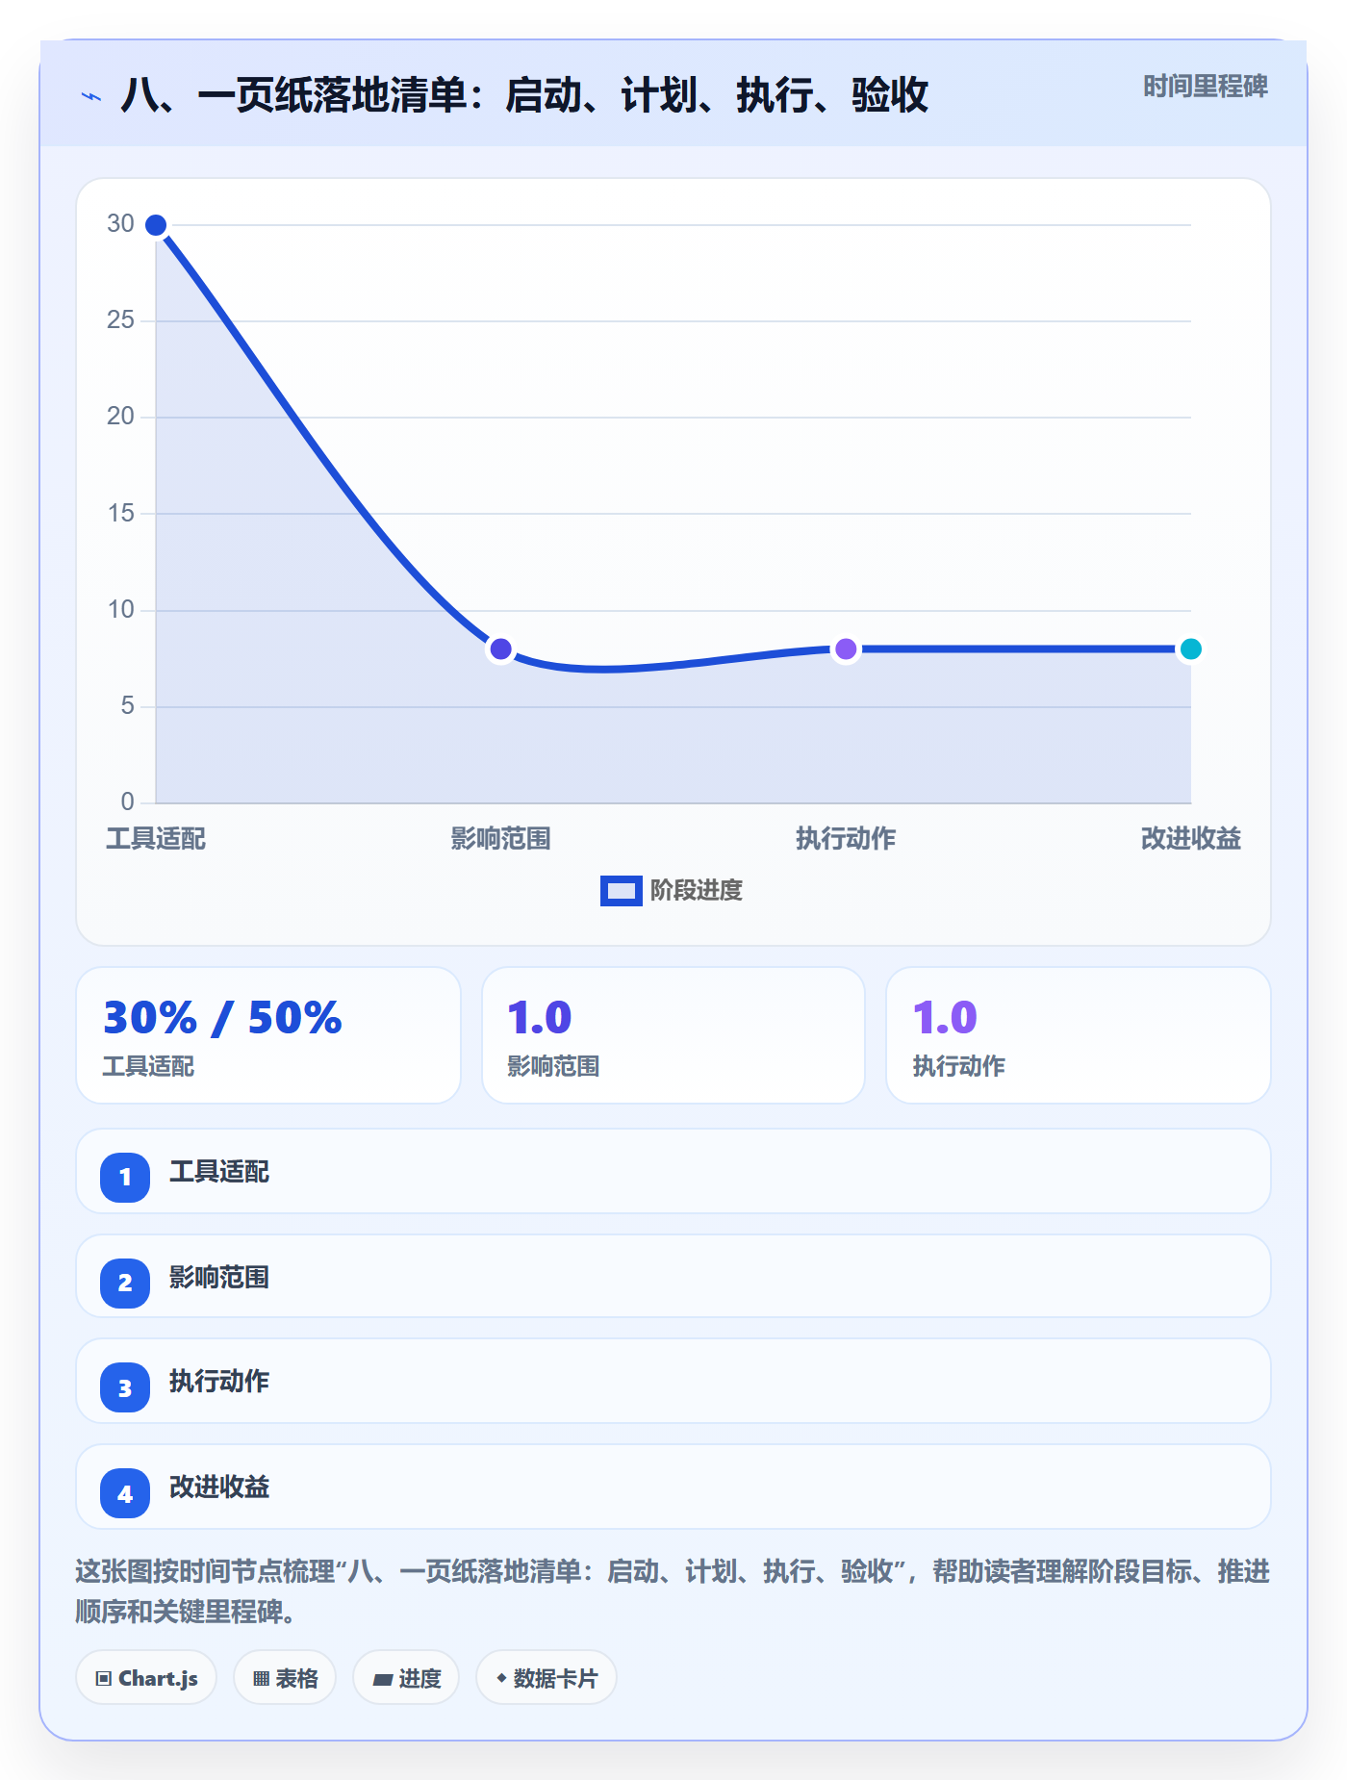Click the number 2 badge for 影响范围
The width and height of the screenshot is (1347, 1780).
tap(125, 1283)
